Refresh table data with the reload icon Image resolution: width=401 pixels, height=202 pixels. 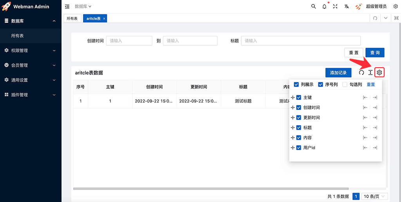pyautogui.click(x=361, y=73)
